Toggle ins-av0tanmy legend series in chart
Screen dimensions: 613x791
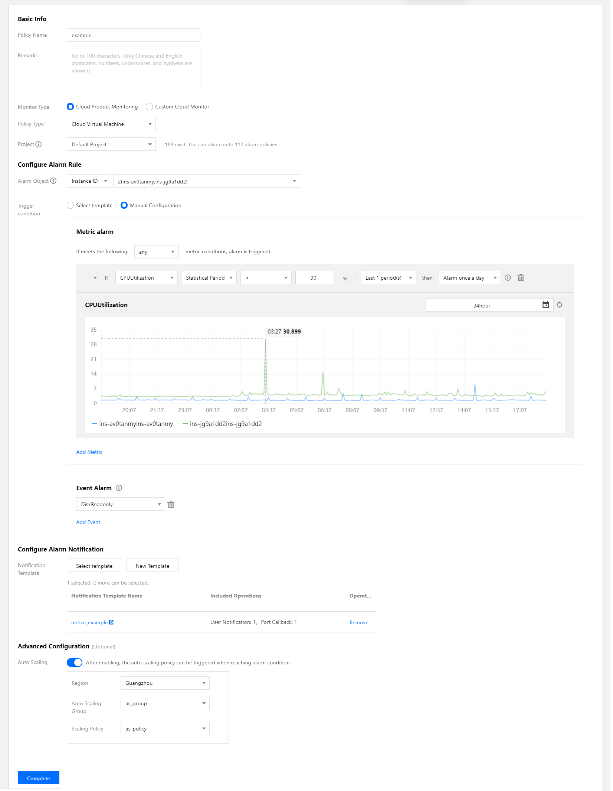tap(132, 424)
